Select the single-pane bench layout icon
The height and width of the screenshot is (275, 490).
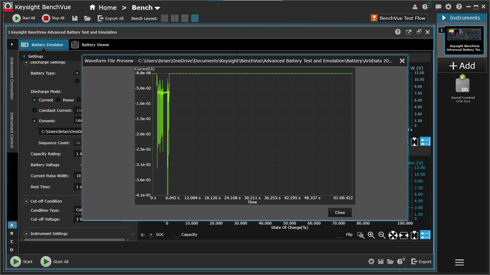(x=195, y=18)
